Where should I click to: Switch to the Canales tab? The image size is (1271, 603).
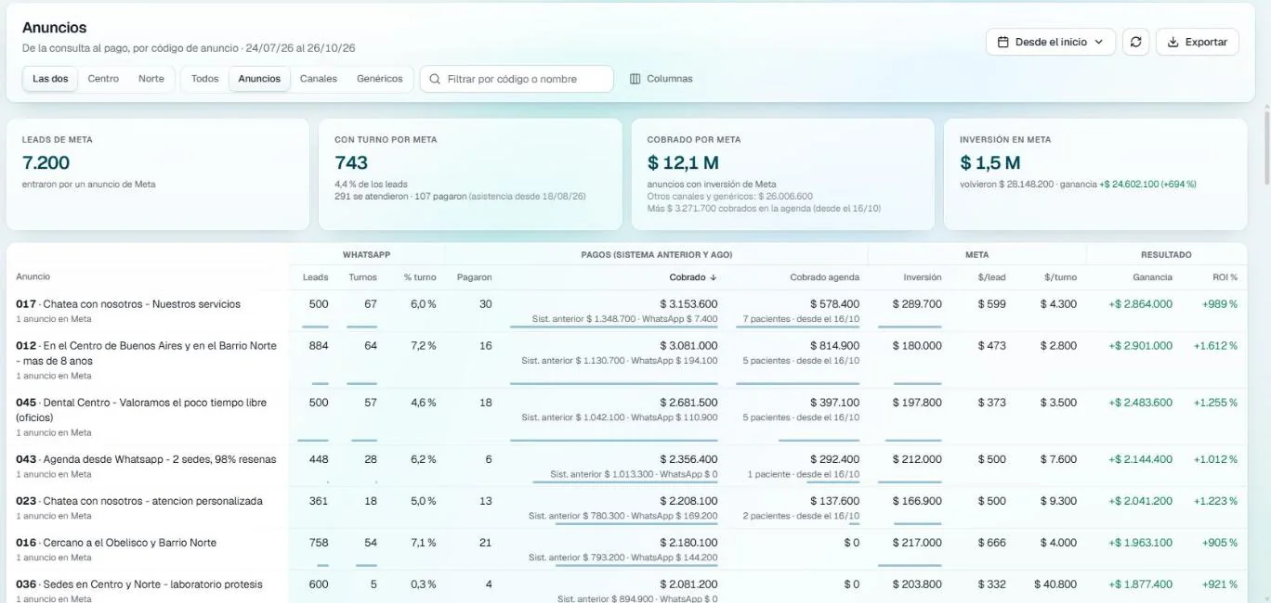319,79
